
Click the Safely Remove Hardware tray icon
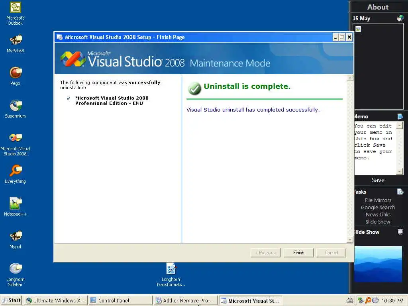361,300
